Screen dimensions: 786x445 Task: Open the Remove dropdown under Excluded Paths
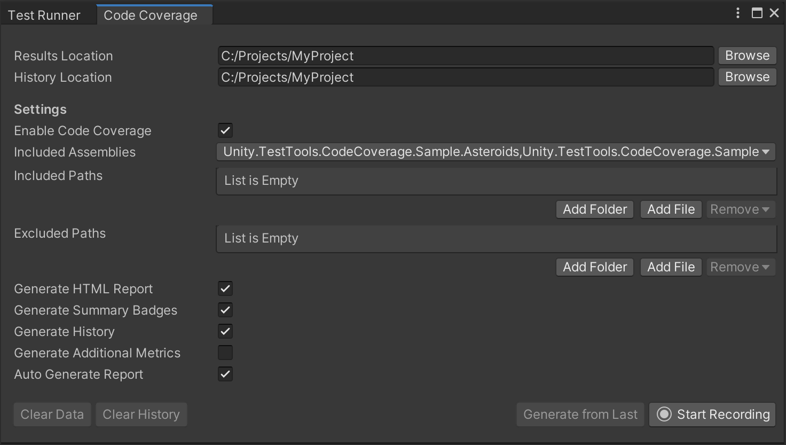pyautogui.click(x=741, y=267)
